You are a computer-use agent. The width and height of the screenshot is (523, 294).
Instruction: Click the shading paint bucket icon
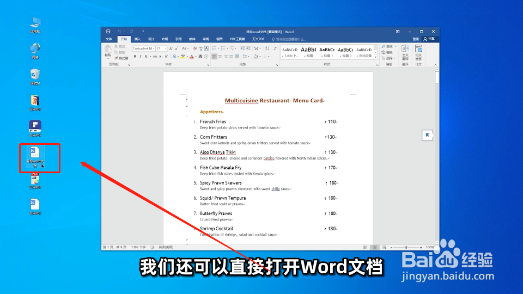point(256,56)
